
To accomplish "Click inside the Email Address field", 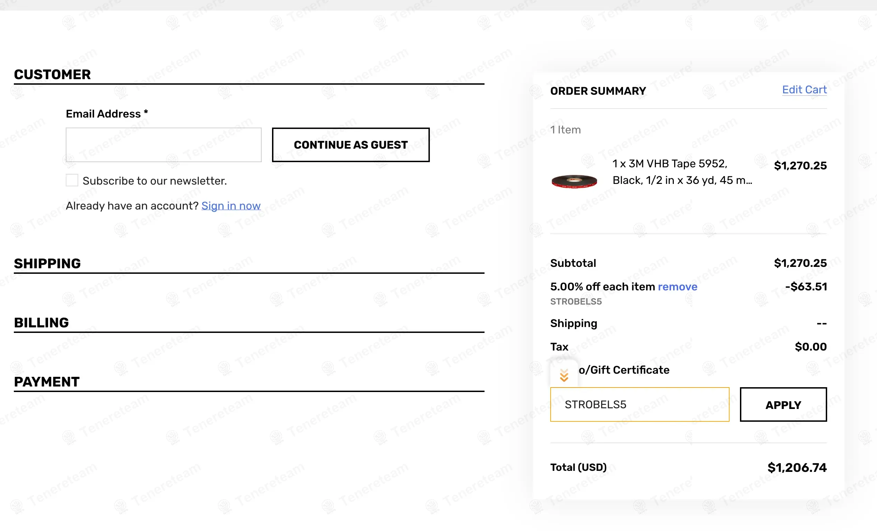I will tap(163, 145).
